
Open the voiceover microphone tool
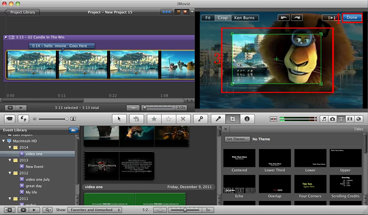tap(218, 119)
